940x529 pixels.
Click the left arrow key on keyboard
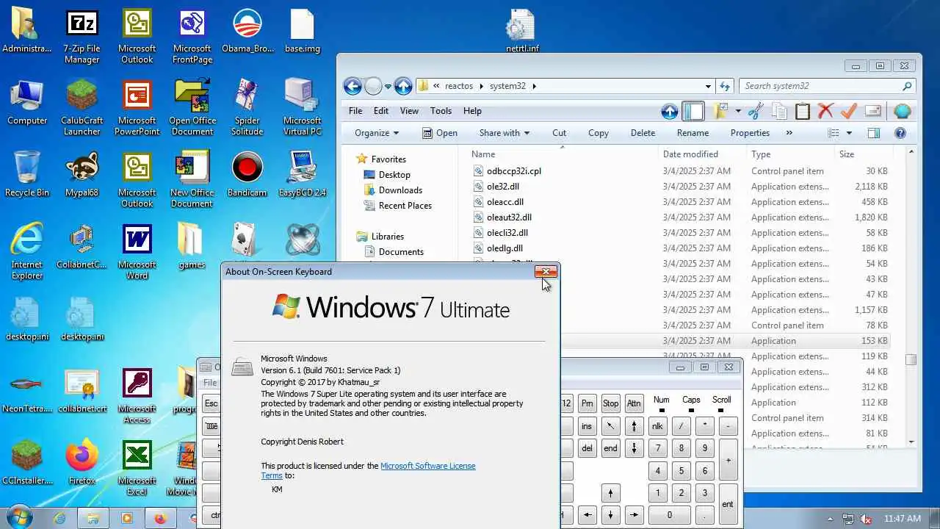point(587,515)
